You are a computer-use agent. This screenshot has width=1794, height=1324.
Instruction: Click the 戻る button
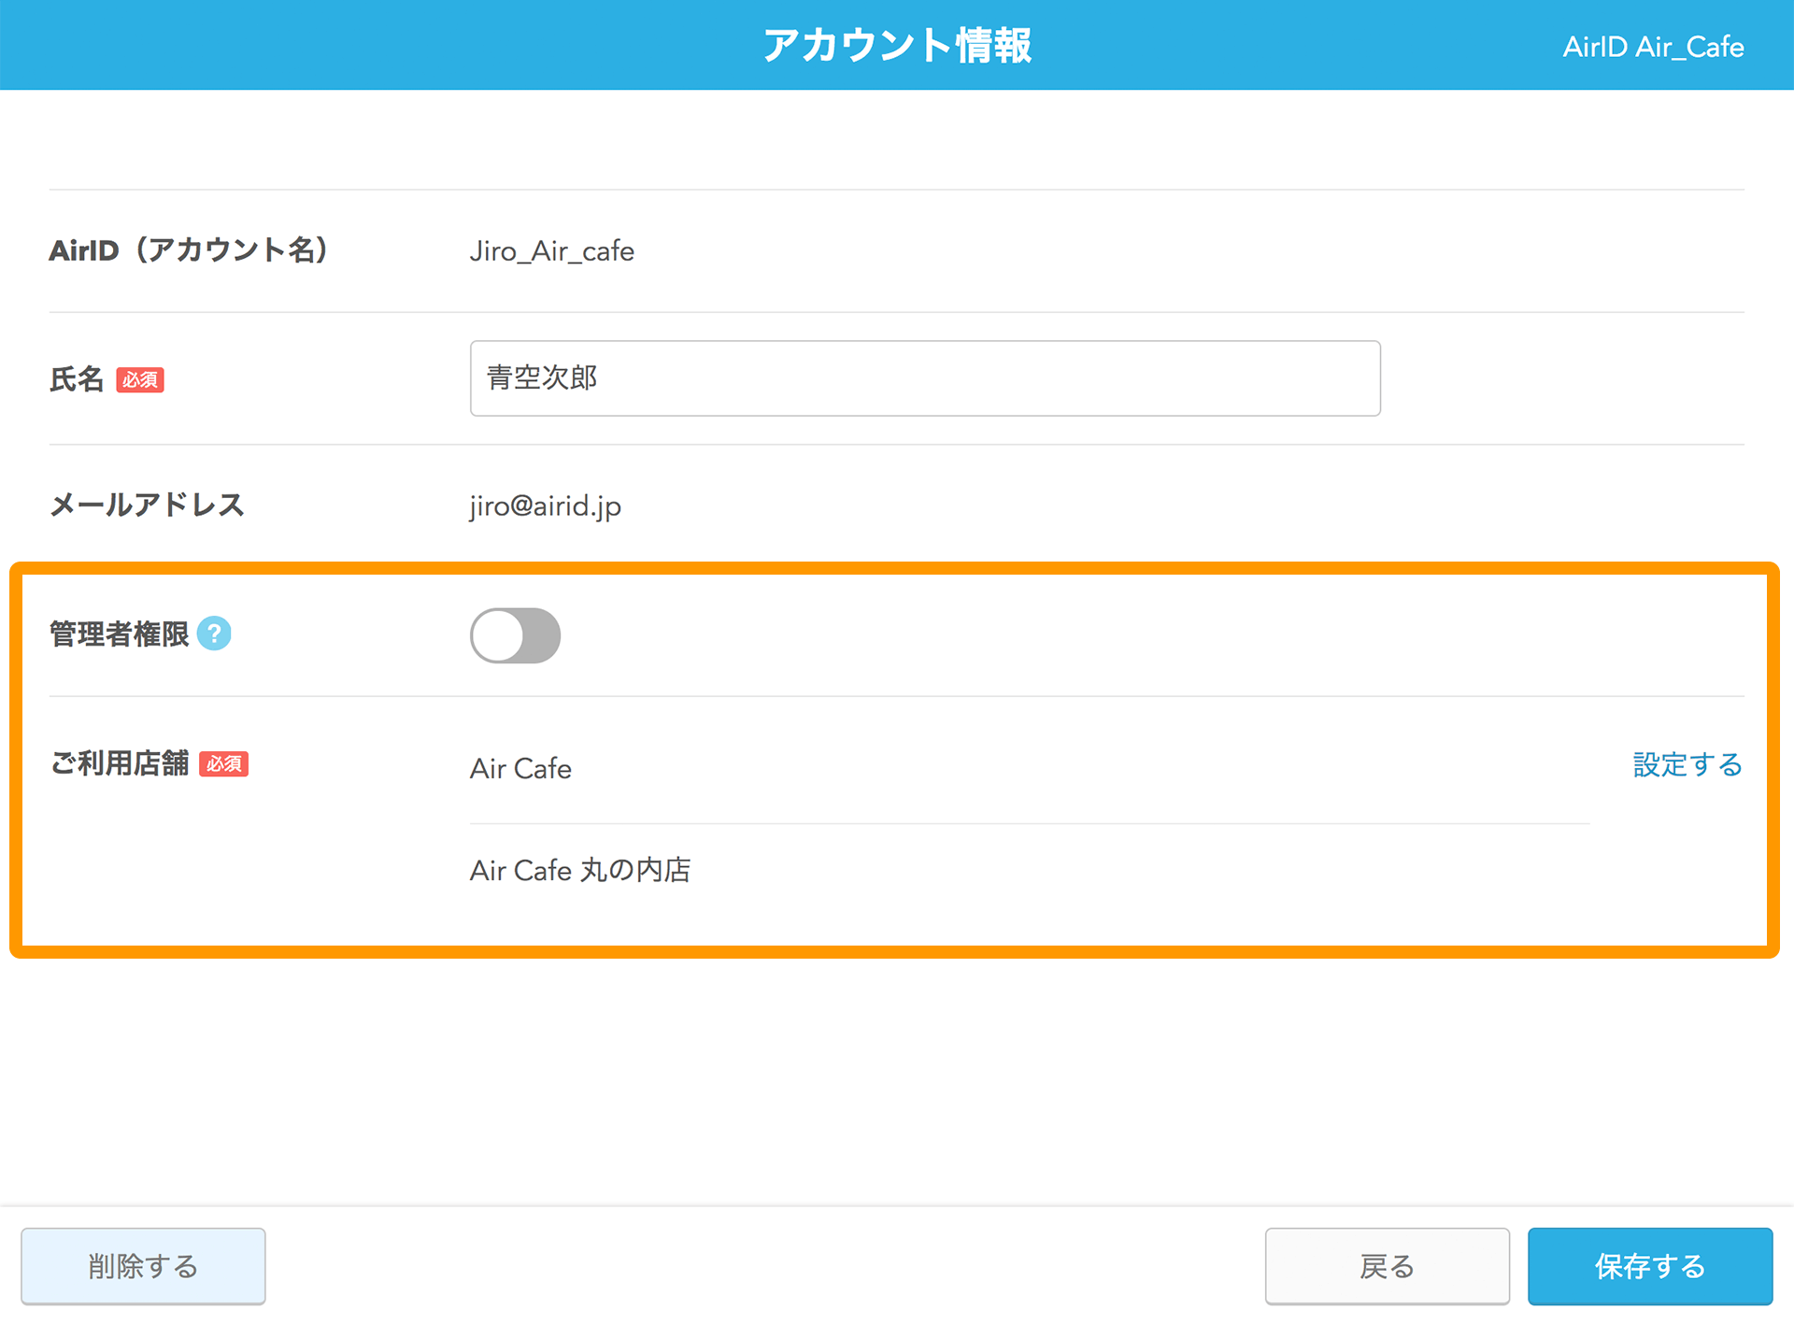tap(1387, 1266)
